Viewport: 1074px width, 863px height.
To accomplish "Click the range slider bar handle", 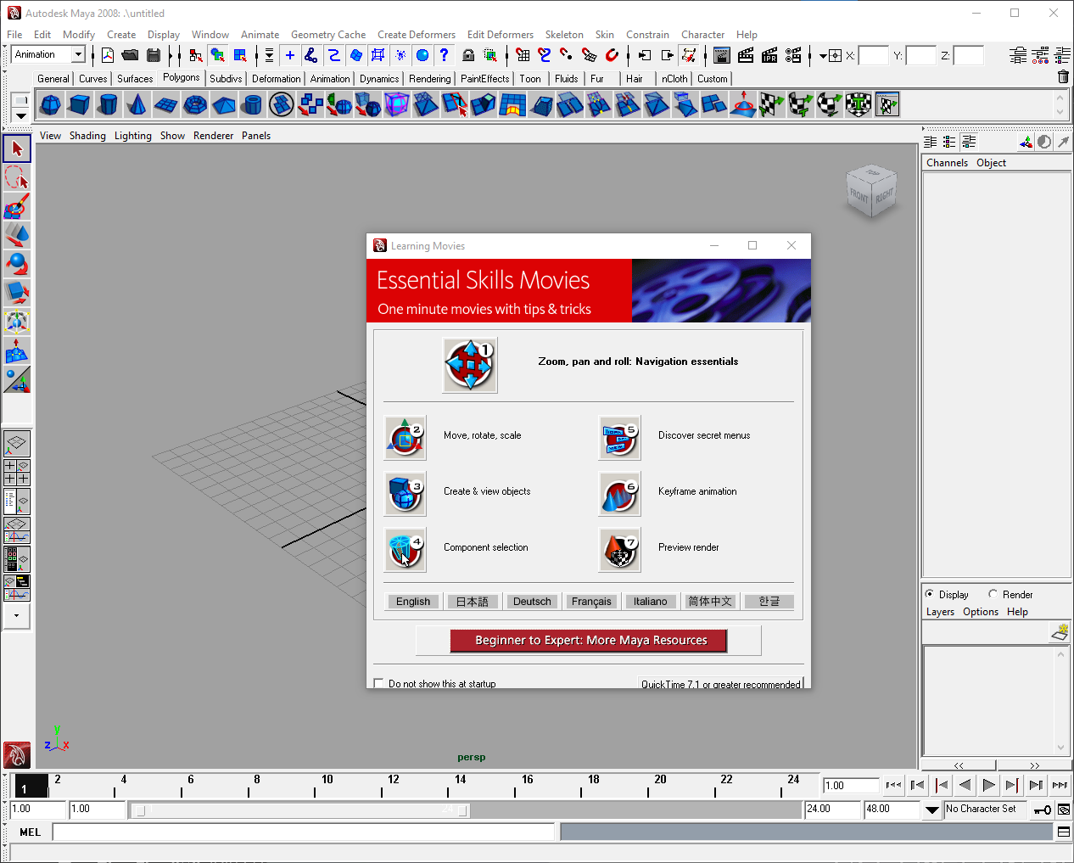I will click(x=301, y=810).
